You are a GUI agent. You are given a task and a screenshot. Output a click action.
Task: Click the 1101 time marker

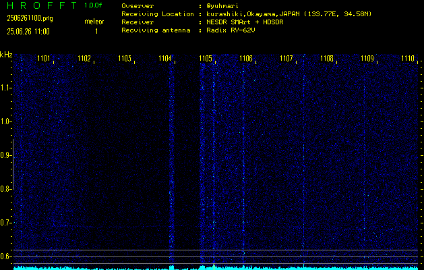point(44,58)
